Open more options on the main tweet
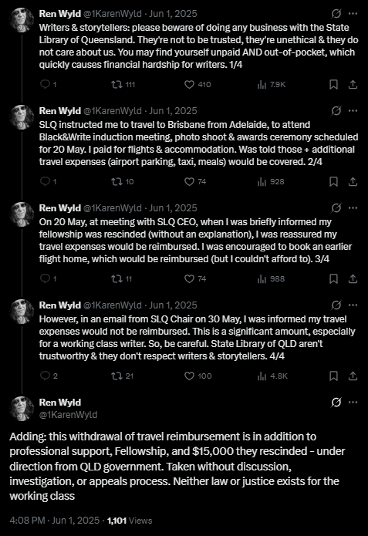368x536 pixels. [353, 402]
